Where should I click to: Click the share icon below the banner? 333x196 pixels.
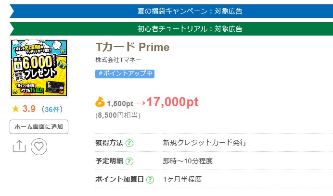tap(19, 147)
